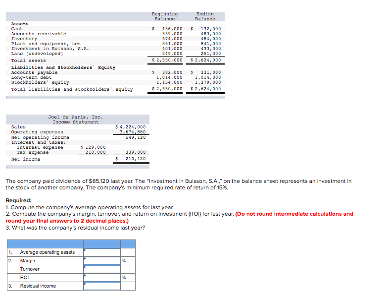Click Total assets beginning value $2,550,000
390x296 pixels.
[x=167, y=60]
